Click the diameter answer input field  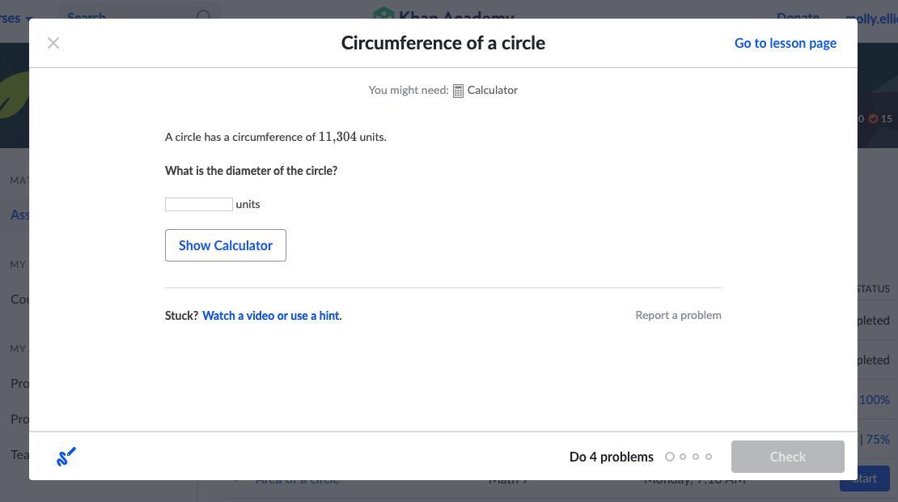pyautogui.click(x=199, y=204)
